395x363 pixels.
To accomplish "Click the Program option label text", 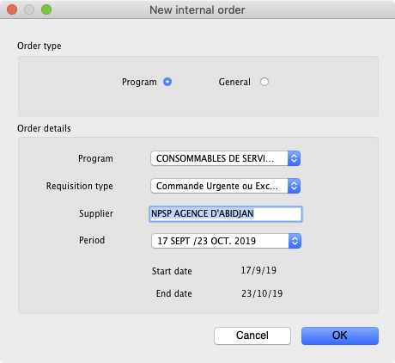I will pyautogui.click(x=139, y=82).
